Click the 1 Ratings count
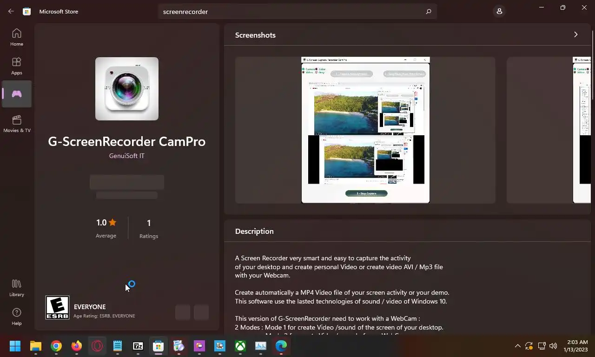Image resolution: width=595 pixels, height=357 pixels. click(149, 228)
